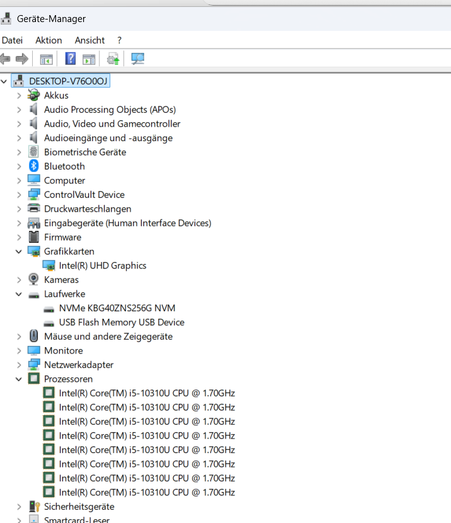This screenshot has width=451, height=523.
Task: Open Help via the blue question mark icon
Action: coord(71,59)
